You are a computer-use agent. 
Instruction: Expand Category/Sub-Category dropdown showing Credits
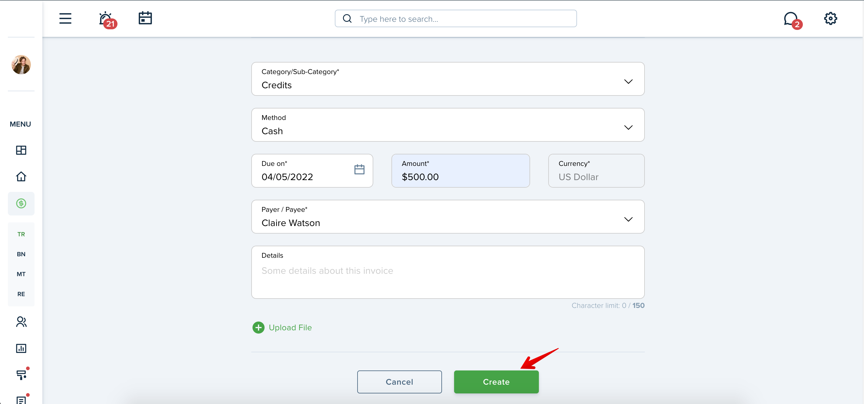(x=448, y=79)
